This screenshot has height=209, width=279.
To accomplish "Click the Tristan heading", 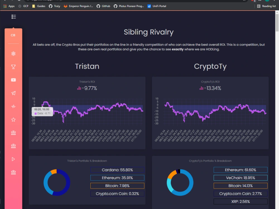I will 87,66.
